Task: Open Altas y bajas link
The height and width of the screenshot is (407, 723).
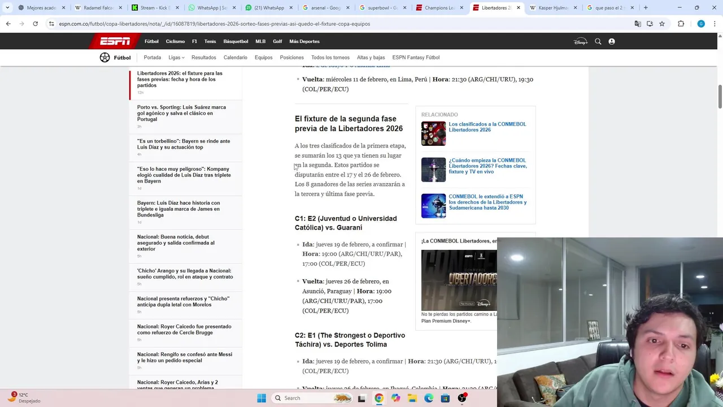Action: 371,58
